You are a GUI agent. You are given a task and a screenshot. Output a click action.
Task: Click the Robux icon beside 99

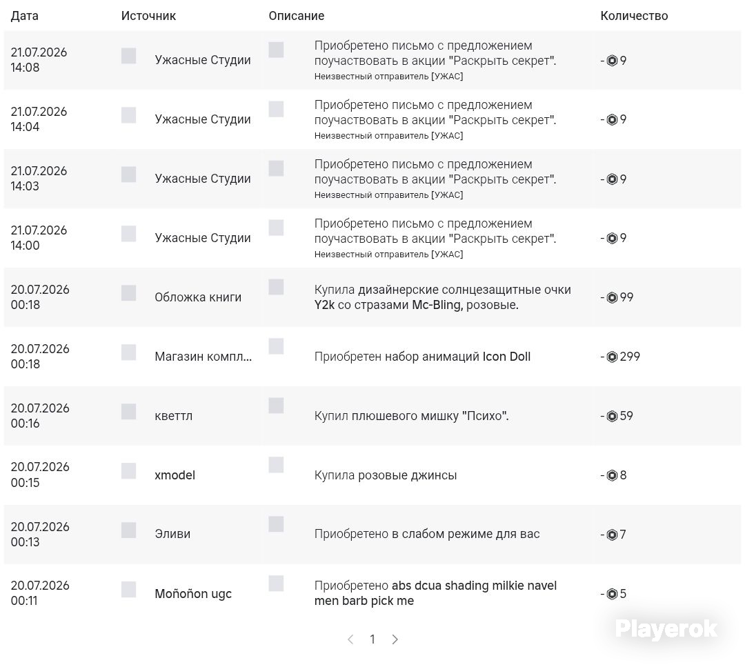coord(612,297)
